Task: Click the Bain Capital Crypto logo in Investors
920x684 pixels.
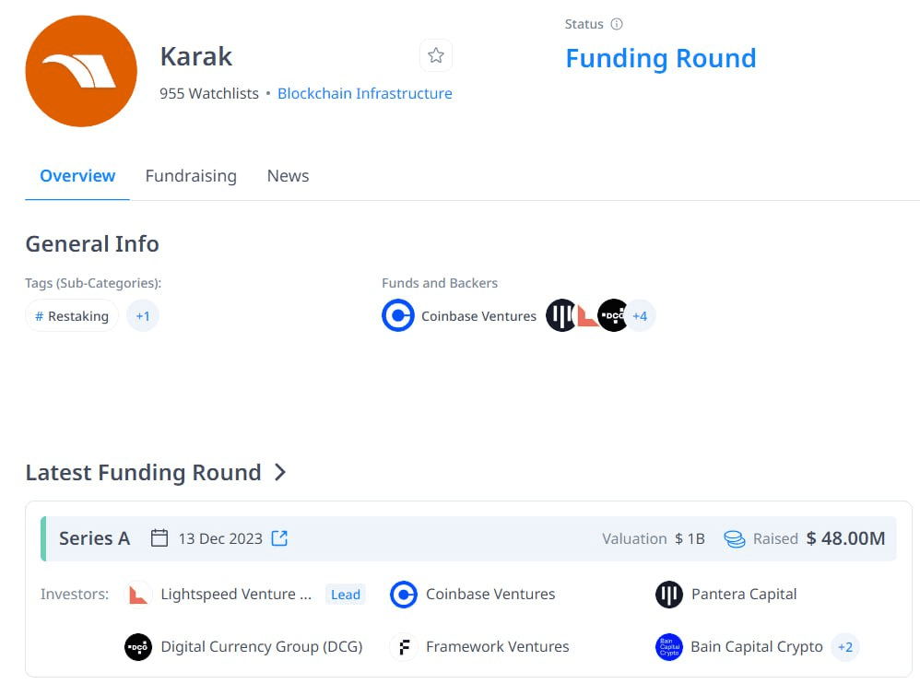Action: 669,647
